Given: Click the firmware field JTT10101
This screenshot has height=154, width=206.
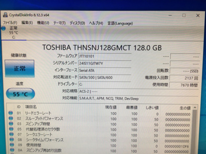Looking at the screenshot, I should (x=105, y=56).
